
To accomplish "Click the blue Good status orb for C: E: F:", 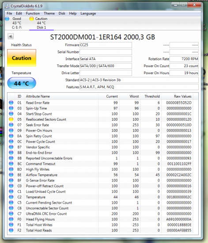I will tap(7, 19).
